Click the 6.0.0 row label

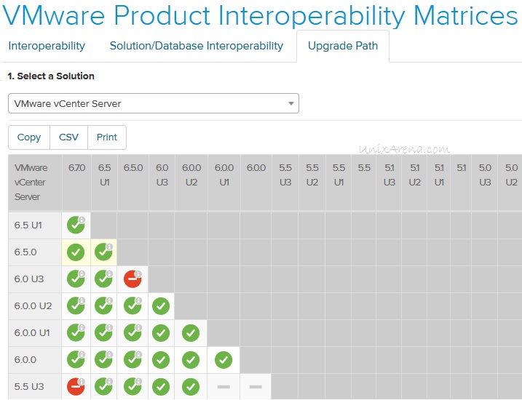tap(35, 360)
